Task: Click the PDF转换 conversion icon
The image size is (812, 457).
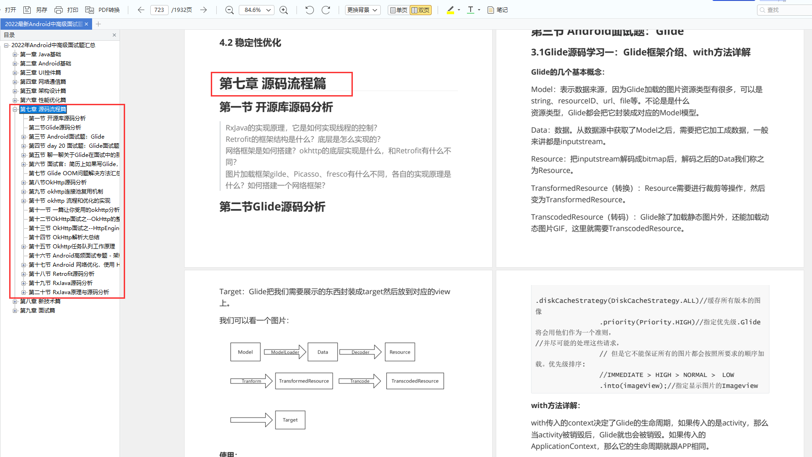Action: 90,10
